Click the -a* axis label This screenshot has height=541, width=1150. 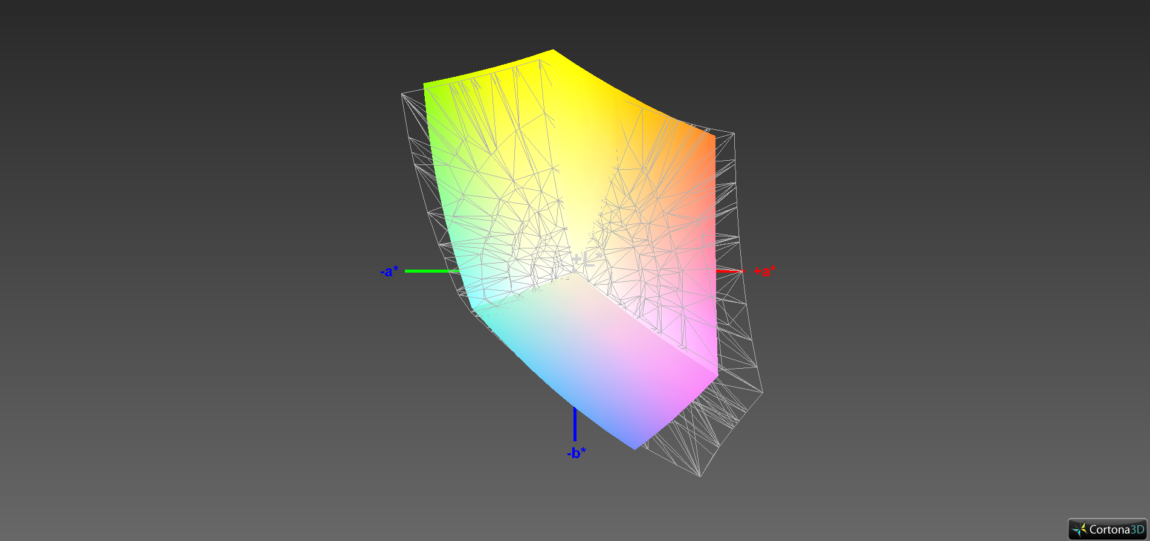pos(389,271)
